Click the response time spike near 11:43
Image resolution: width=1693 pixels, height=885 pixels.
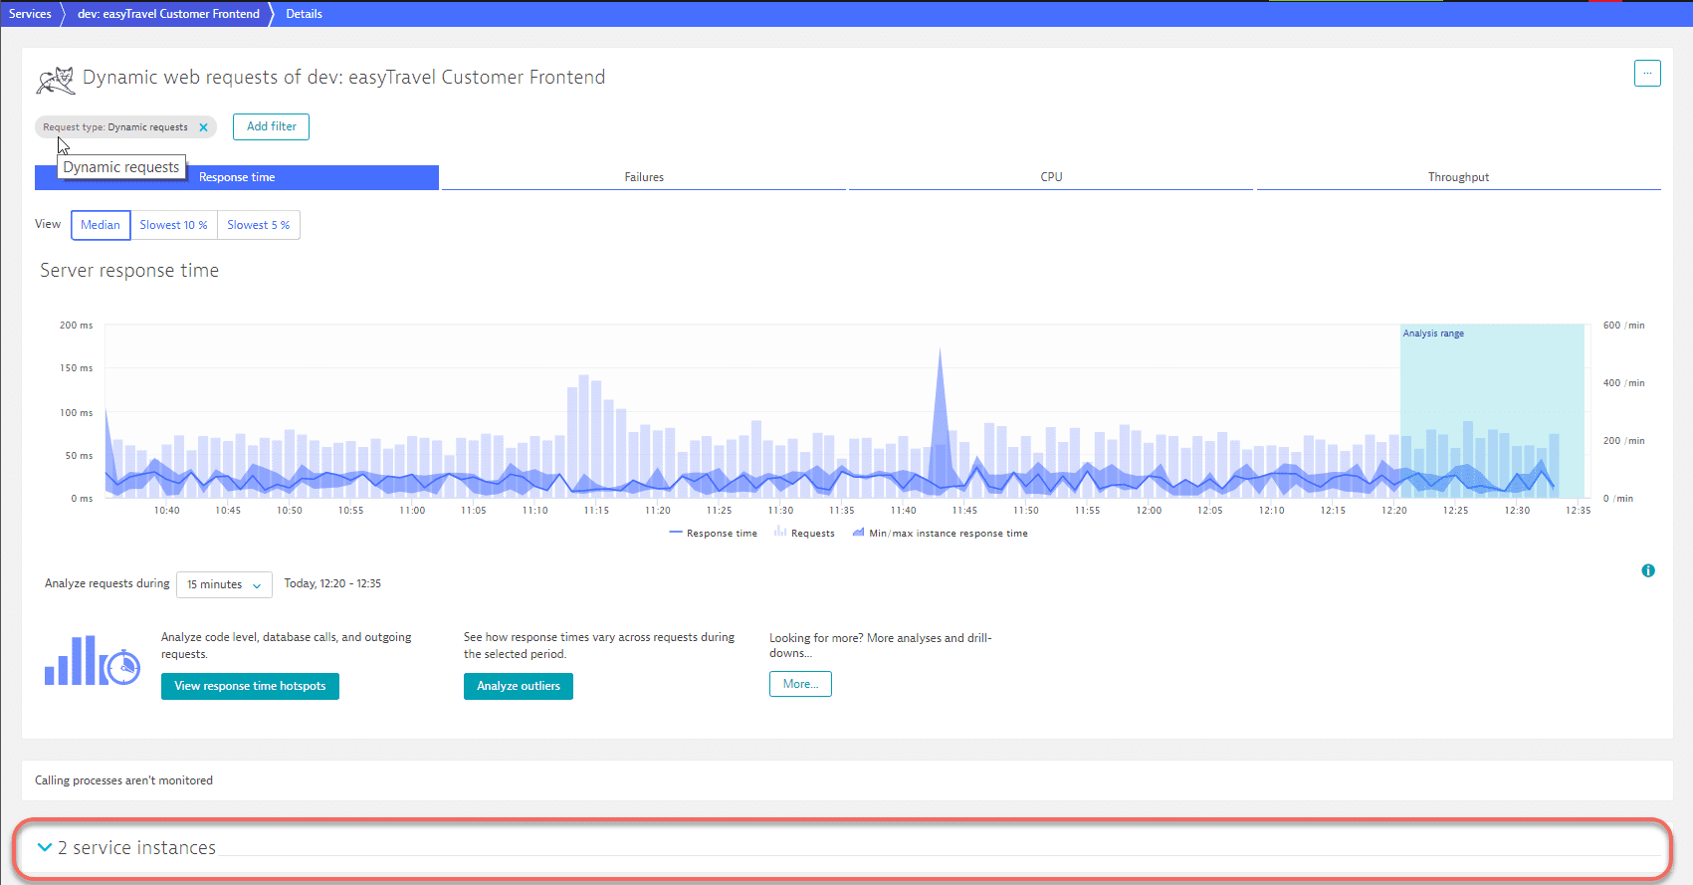click(x=940, y=418)
